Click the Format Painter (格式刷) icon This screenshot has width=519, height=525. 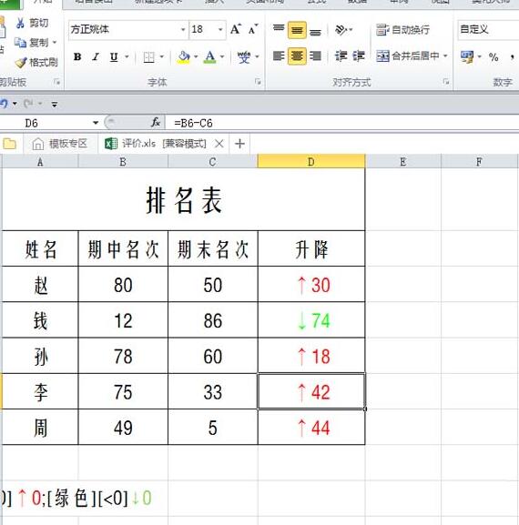pos(21,63)
